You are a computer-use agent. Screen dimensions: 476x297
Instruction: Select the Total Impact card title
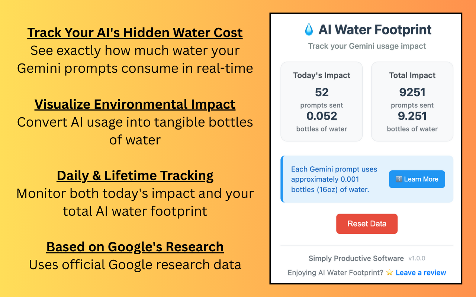point(412,75)
